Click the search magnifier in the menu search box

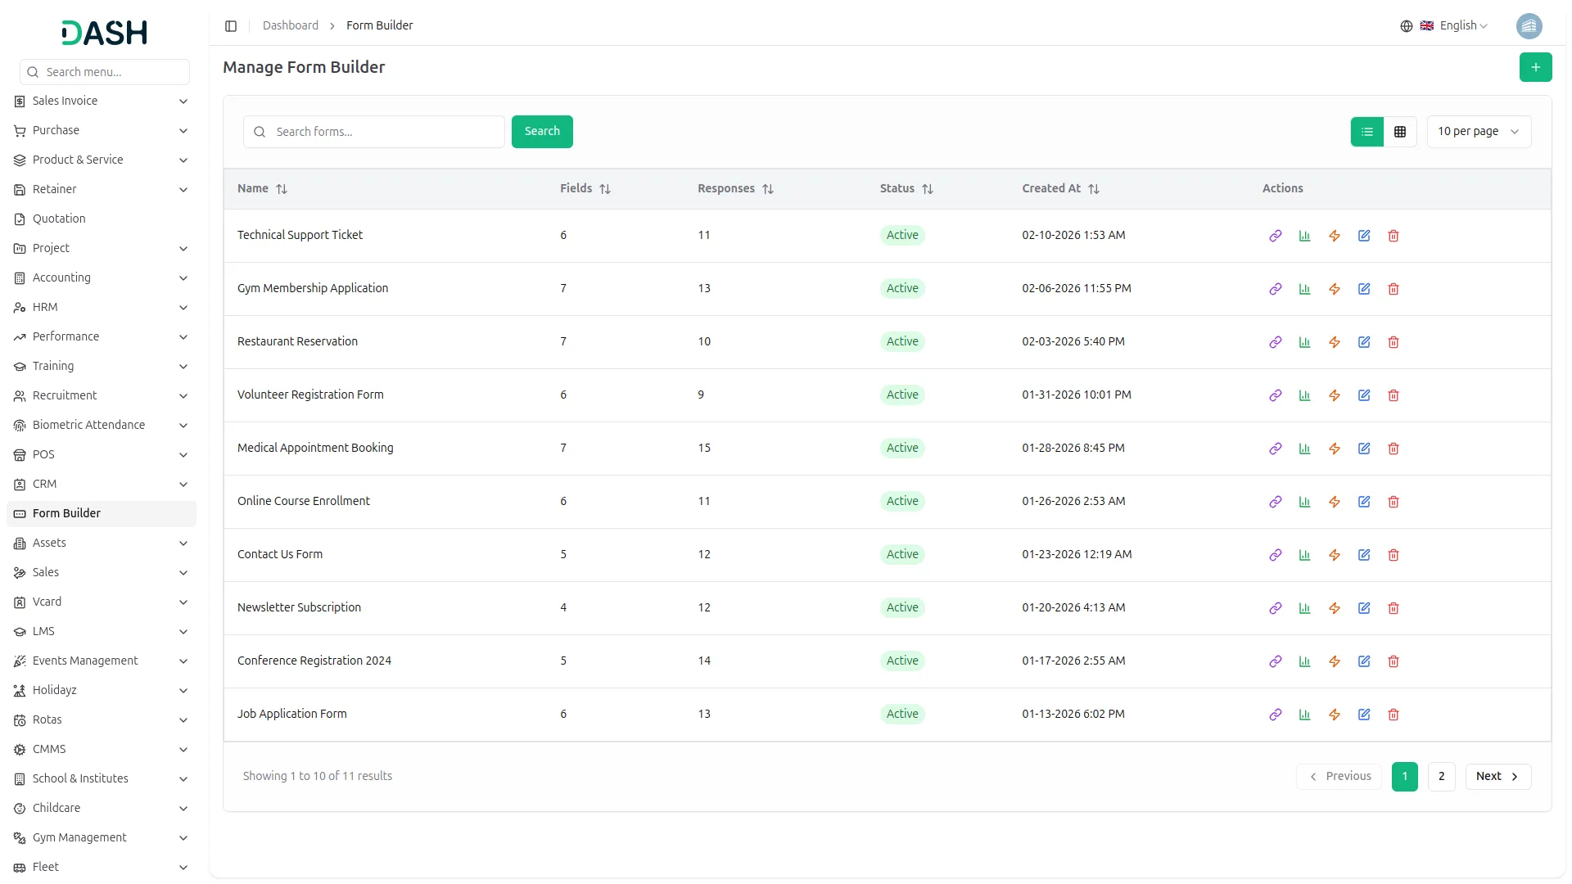(32, 72)
